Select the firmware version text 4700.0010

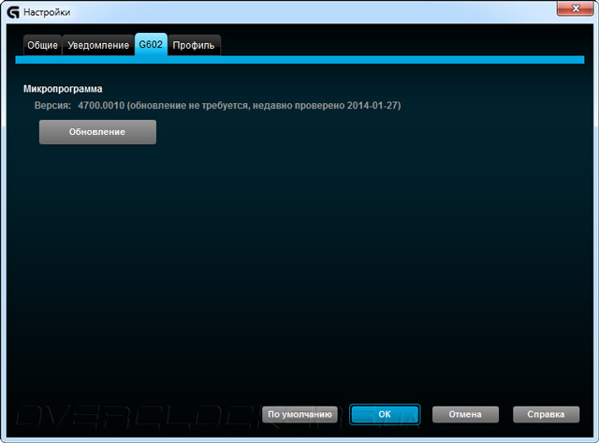pyautogui.click(x=101, y=106)
